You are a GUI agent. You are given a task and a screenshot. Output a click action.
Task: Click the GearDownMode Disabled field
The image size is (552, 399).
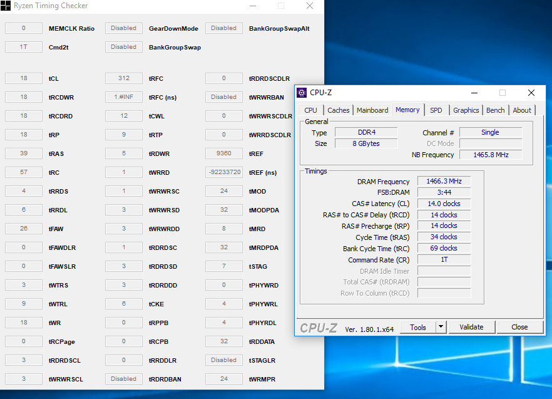click(123, 28)
